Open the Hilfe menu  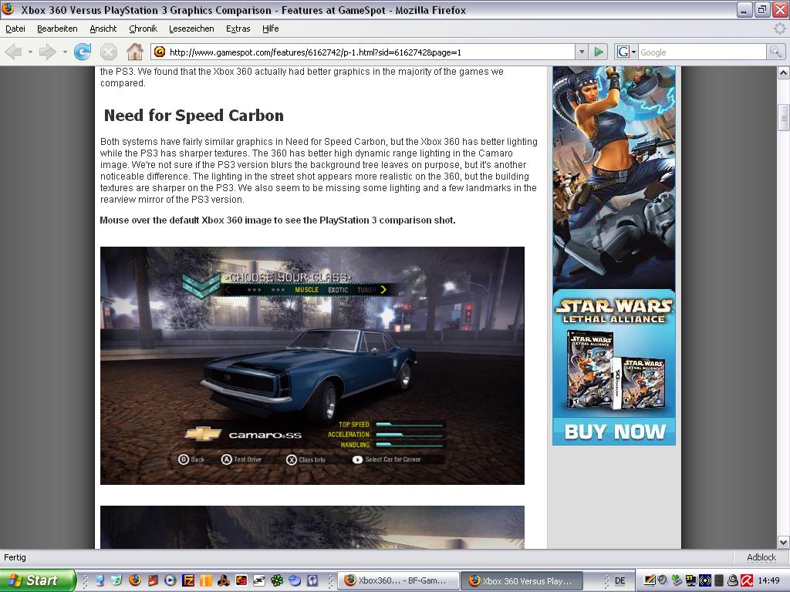271,29
